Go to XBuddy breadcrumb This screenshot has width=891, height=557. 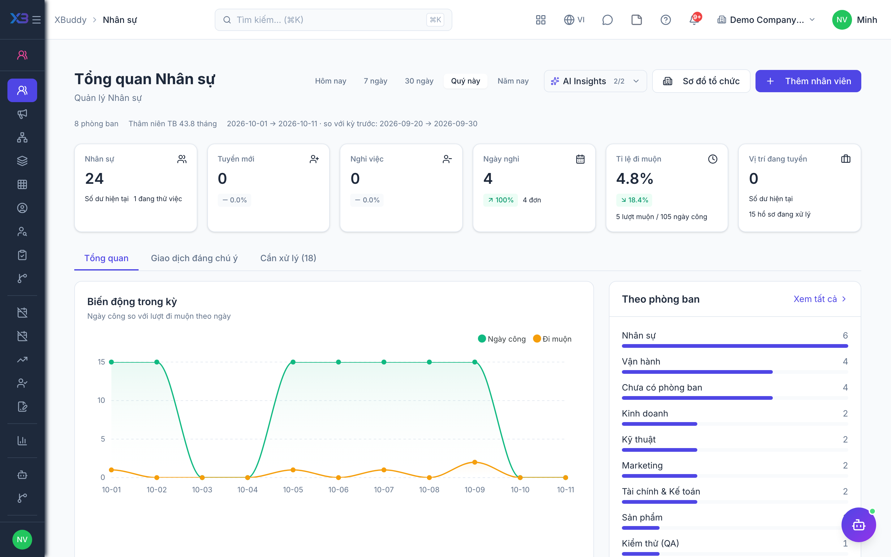(x=70, y=19)
